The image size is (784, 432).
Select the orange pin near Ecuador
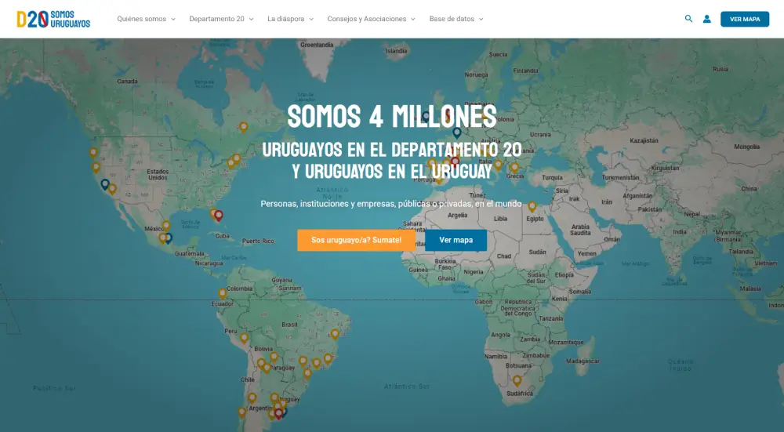tap(223, 293)
